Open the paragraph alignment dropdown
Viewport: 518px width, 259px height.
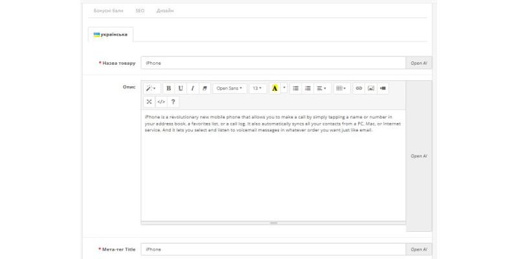(322, 88)
